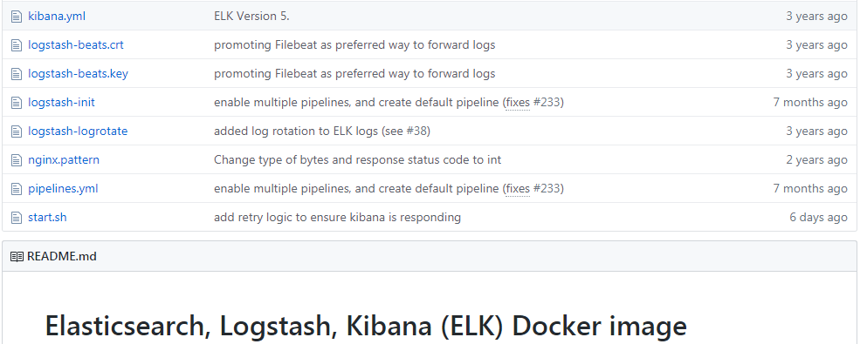867x344 pixels.
Task: Open the start.sh script file
Action: click(x=47, y=217)
